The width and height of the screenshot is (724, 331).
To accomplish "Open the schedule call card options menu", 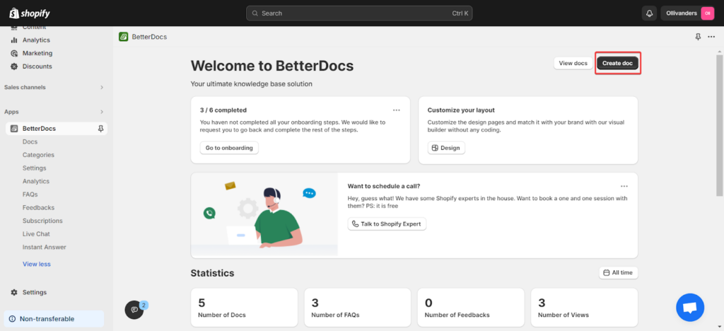I will point(624,187).
